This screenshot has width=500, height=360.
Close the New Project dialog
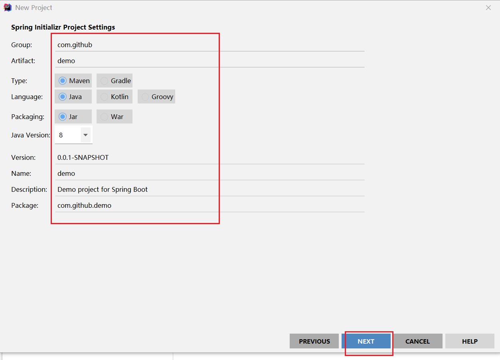point(488,8)
